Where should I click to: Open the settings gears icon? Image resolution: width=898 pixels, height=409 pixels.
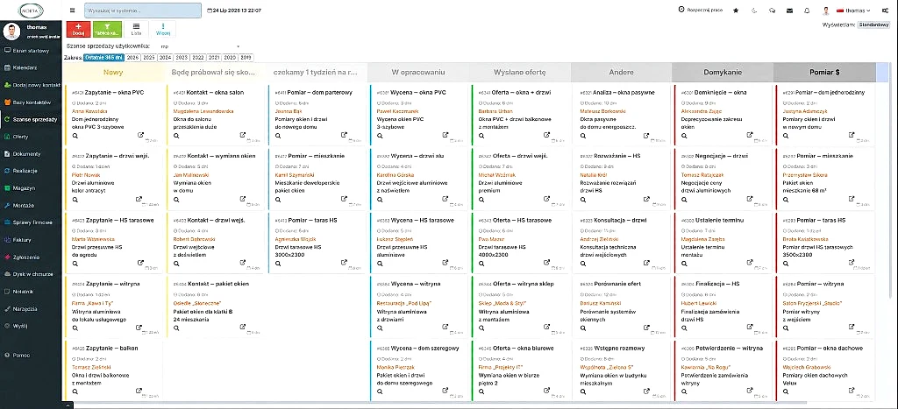886,11
